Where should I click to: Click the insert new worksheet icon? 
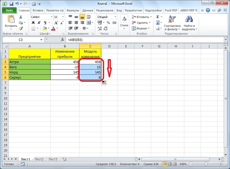64,159
